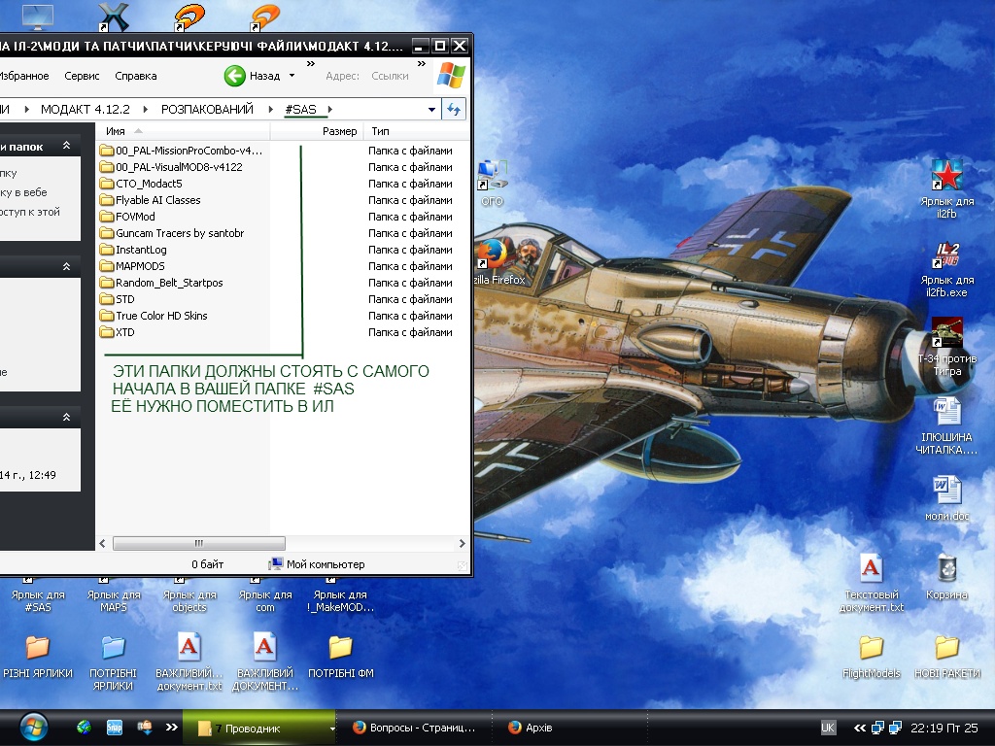Switch to the Вопросы - Страниц Firefox taskbar button
The height and width of the screenshot is (746, 995).
[x=415, y=728]
